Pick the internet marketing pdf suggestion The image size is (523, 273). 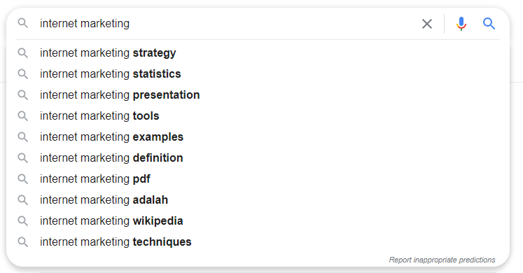click(258, 179)
